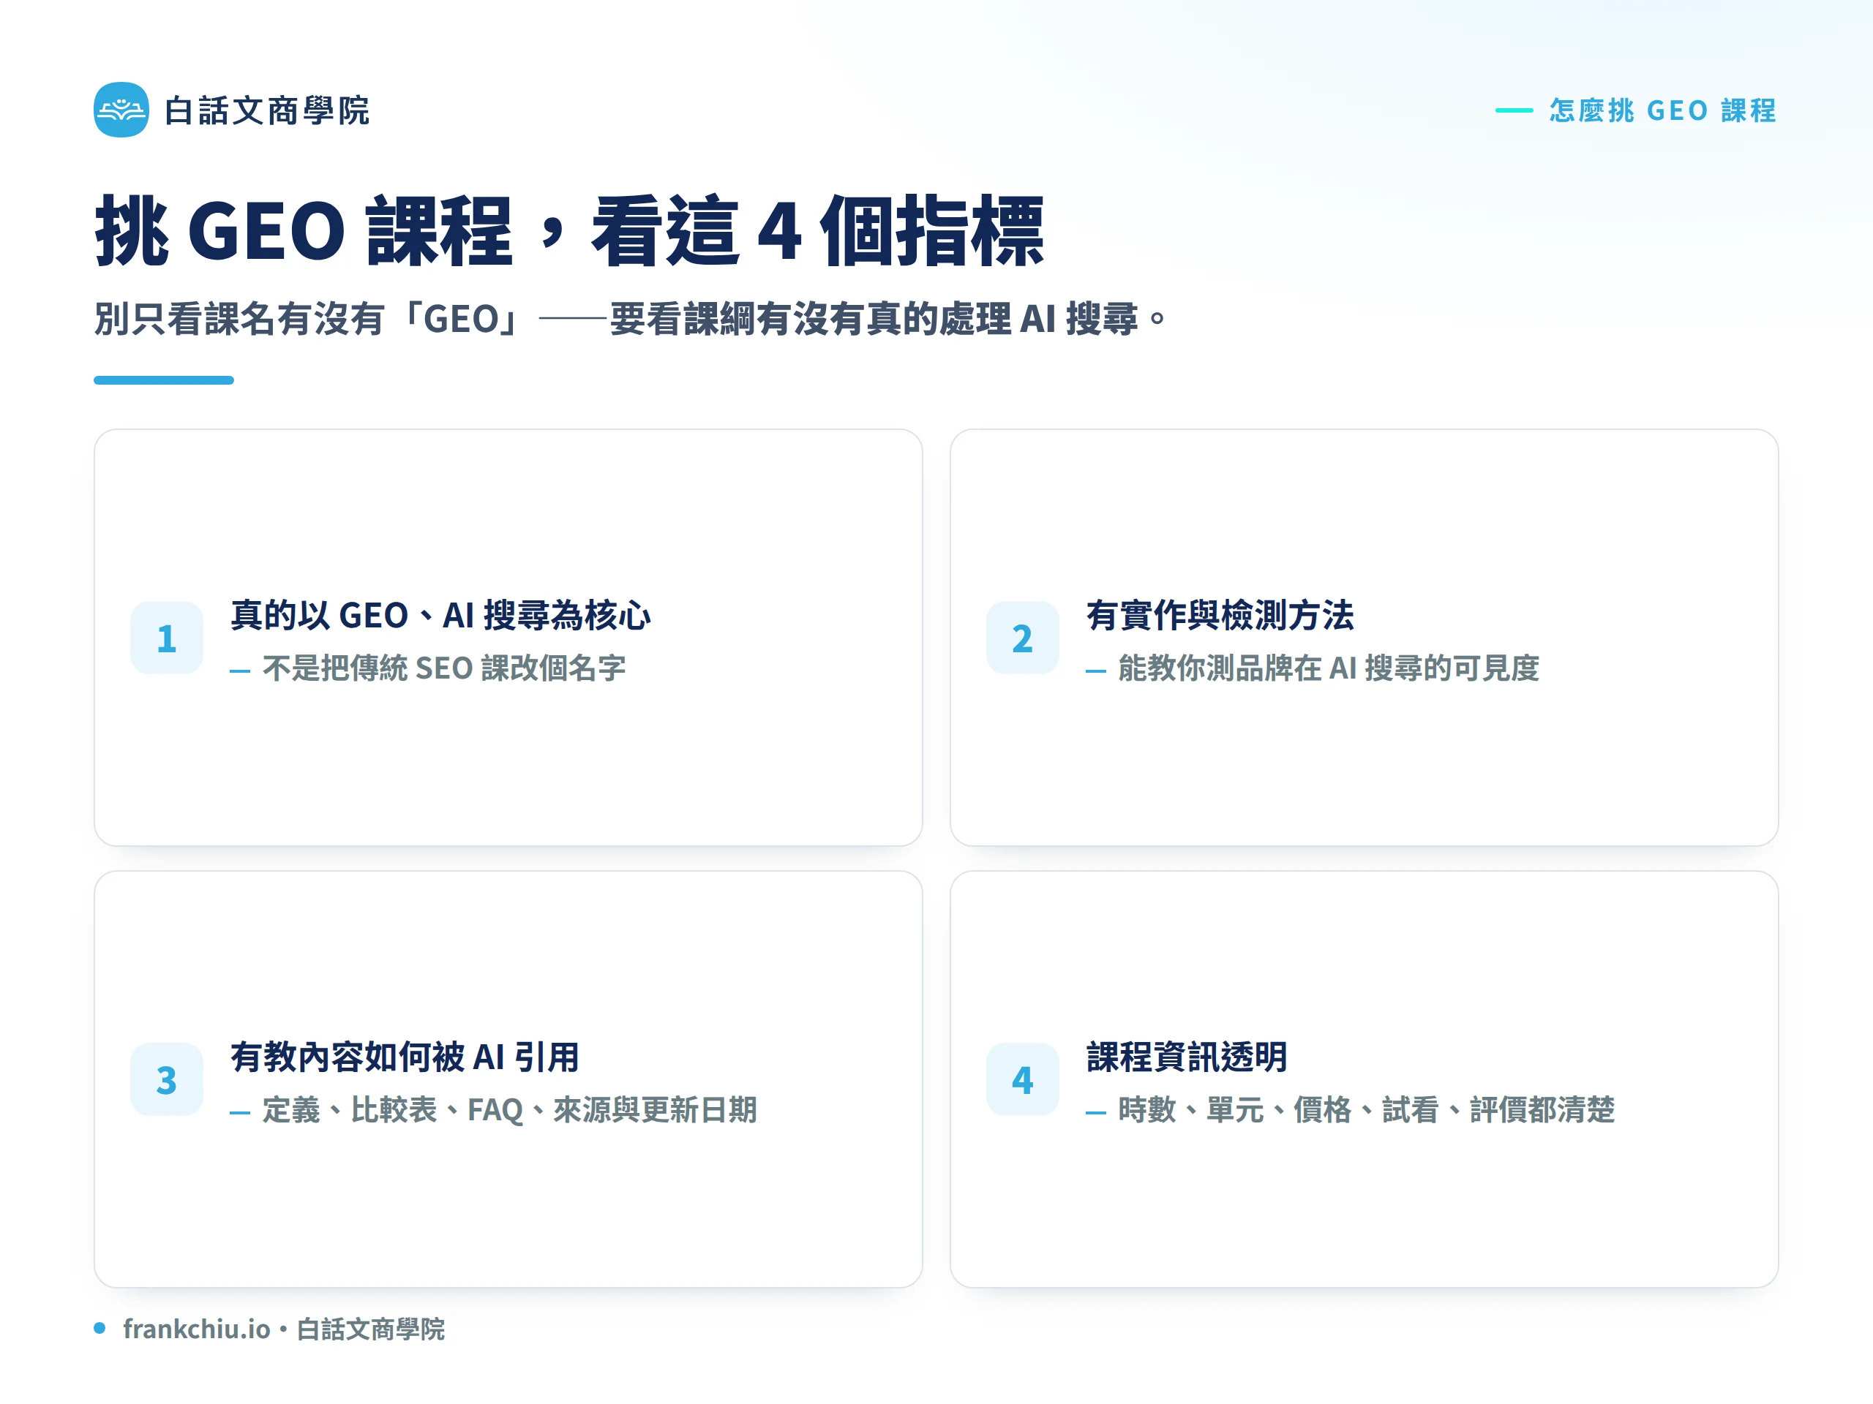Click heading 有實作與檢測方法
The height and width of the screenshot is (1404, 1873).
pos(1220,615)
